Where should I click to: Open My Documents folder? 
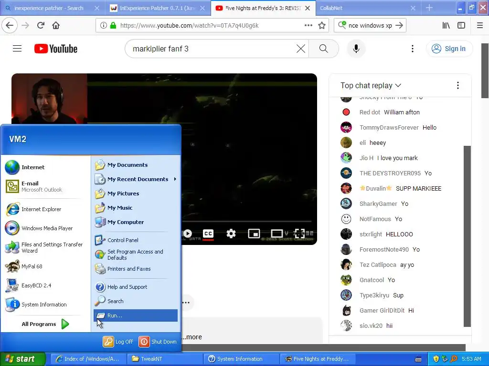click(x=135, y=164)
